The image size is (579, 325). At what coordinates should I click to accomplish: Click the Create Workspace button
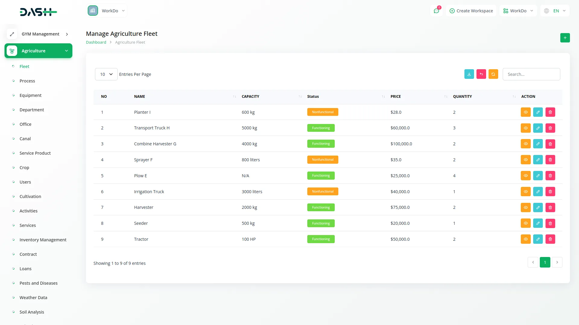tap(471, 11)
